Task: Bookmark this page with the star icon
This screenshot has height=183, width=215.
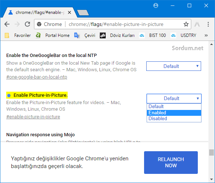Action: coord(186,24)
